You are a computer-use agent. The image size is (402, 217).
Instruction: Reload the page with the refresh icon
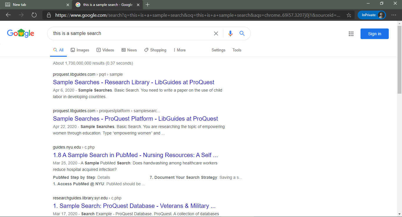(x=34, y=15)
